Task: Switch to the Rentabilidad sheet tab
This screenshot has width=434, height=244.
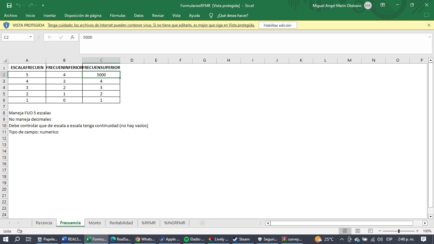Action: point(121,223)
